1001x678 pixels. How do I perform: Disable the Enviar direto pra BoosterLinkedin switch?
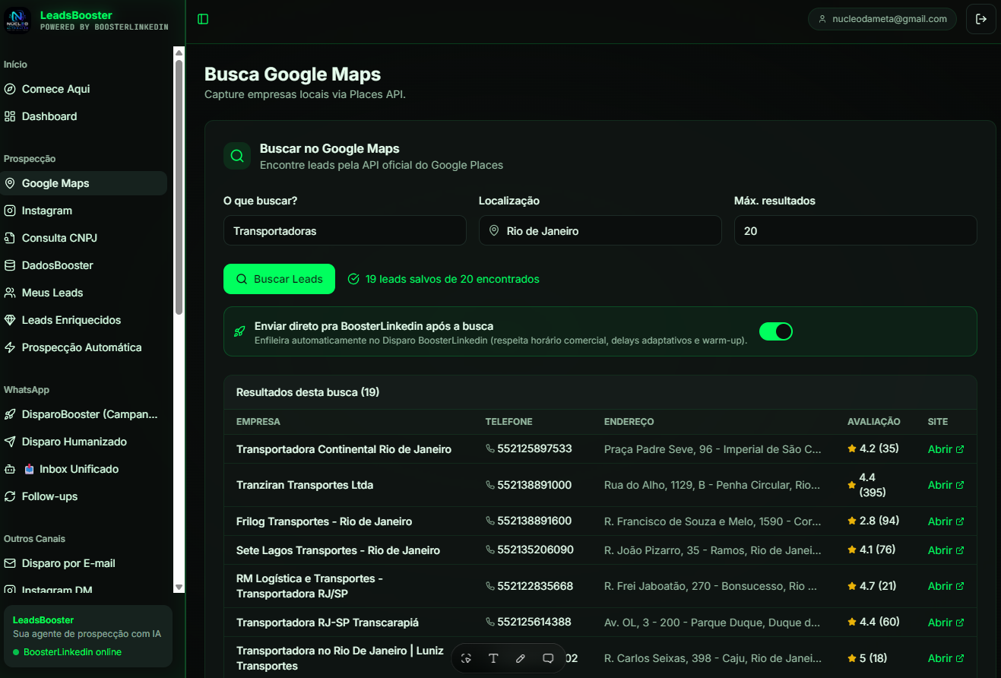tap(776, 331)
